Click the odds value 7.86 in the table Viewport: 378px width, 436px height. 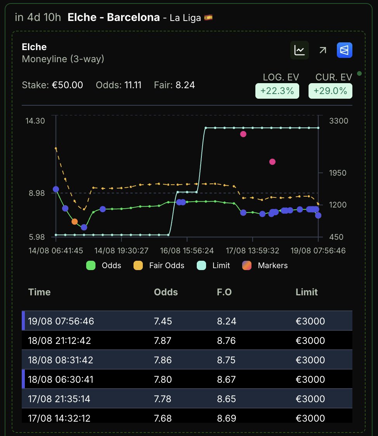163,360
